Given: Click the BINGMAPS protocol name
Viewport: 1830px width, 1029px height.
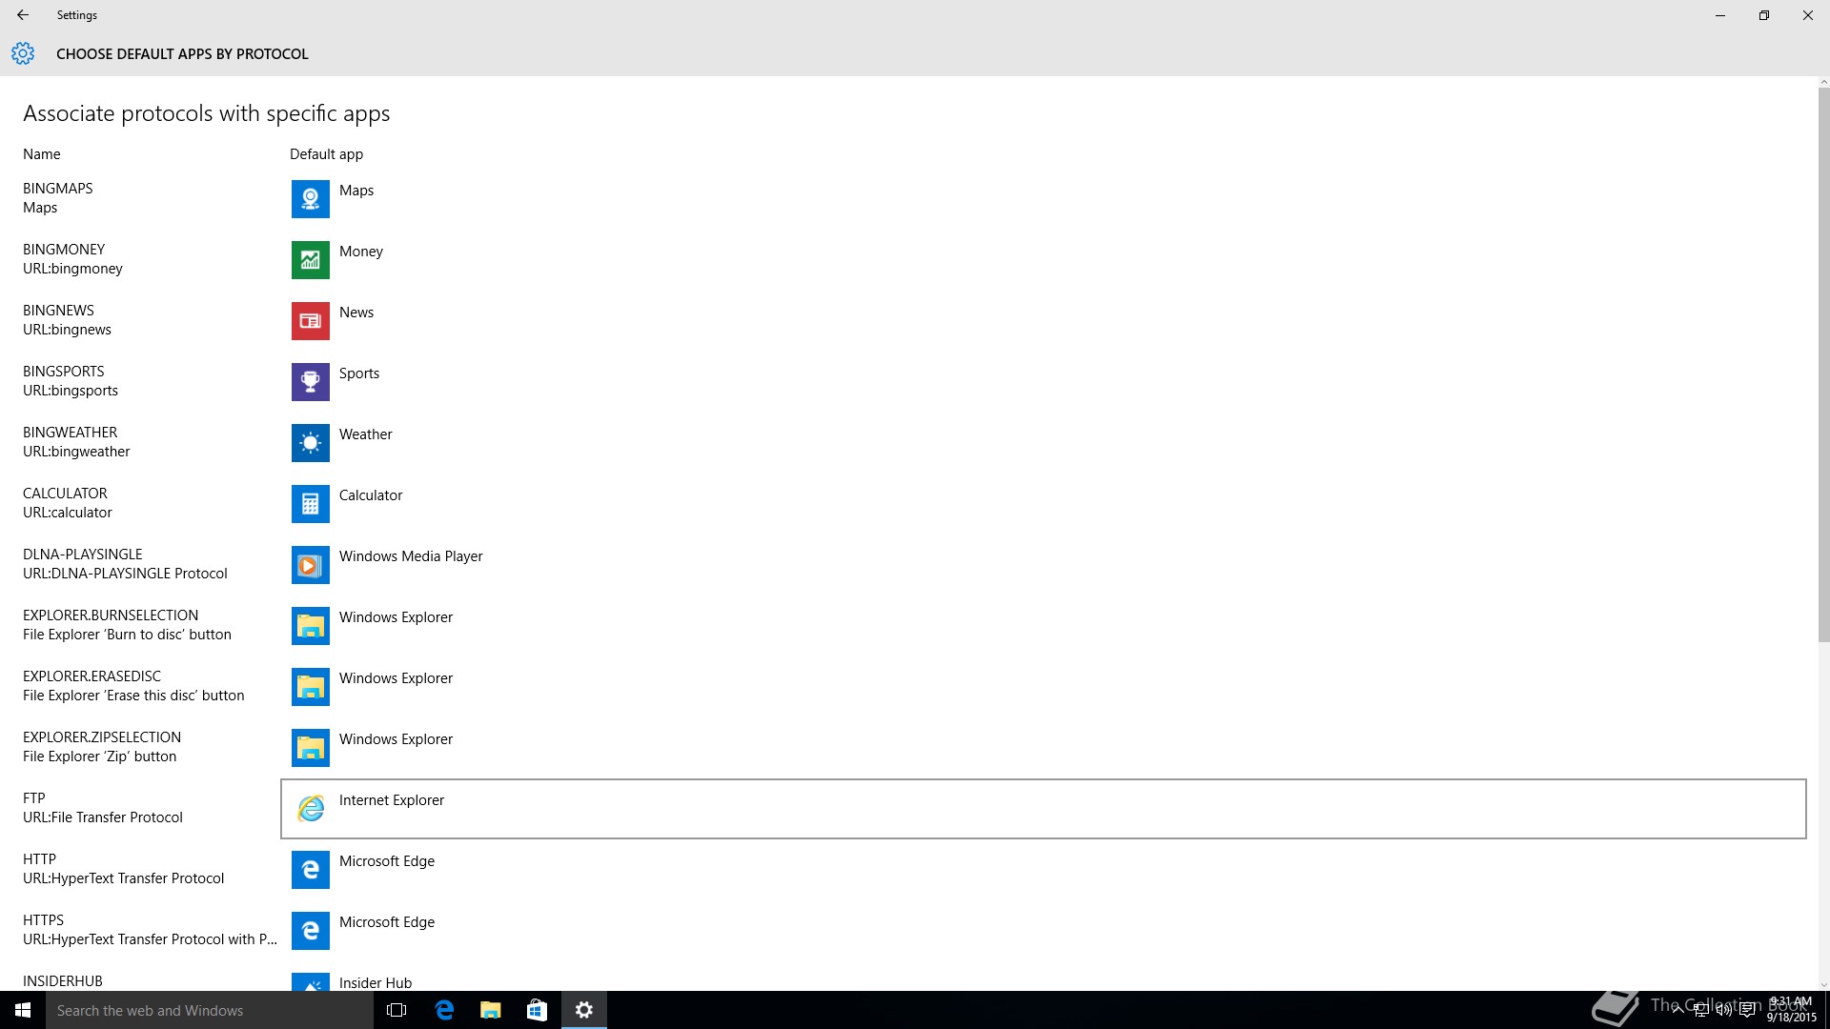Looking at the screenshot, I should 58,189.
